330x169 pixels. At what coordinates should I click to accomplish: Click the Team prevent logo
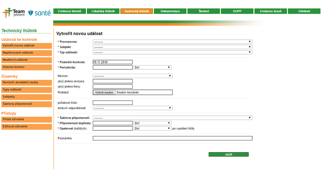click(14, 13)
